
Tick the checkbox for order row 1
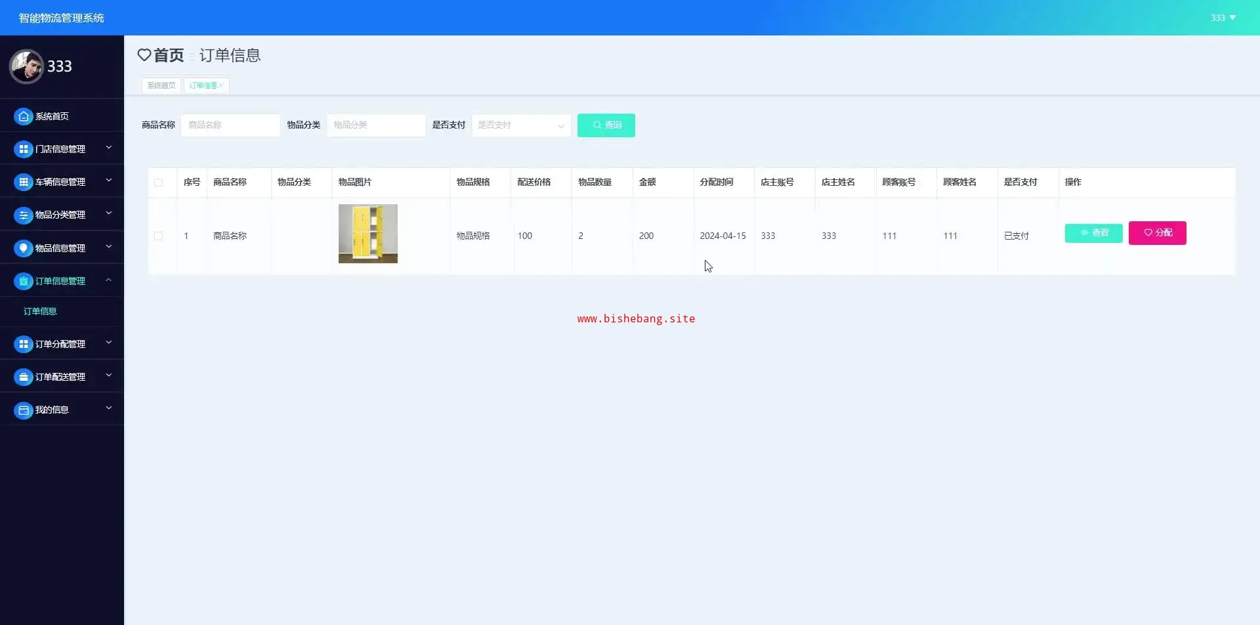[159, 236]
